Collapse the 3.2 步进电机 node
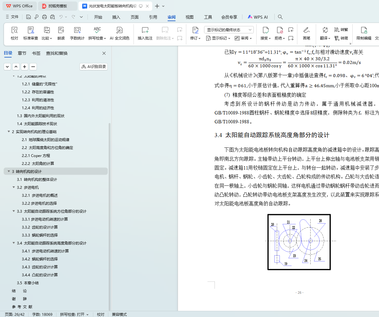Image resolution: width=379 pixels, height=317 pixels. pos(14,187)
